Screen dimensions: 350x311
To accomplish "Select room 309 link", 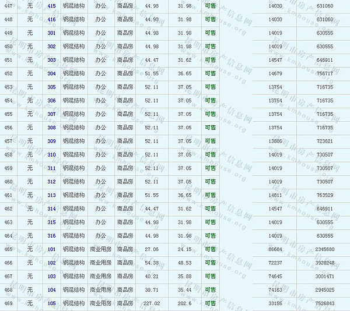I will (x=52, y=141).
